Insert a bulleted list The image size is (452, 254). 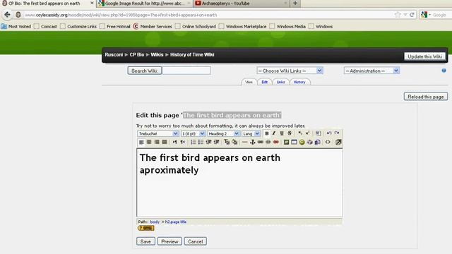pyautogui.click(x=201, y=142)
